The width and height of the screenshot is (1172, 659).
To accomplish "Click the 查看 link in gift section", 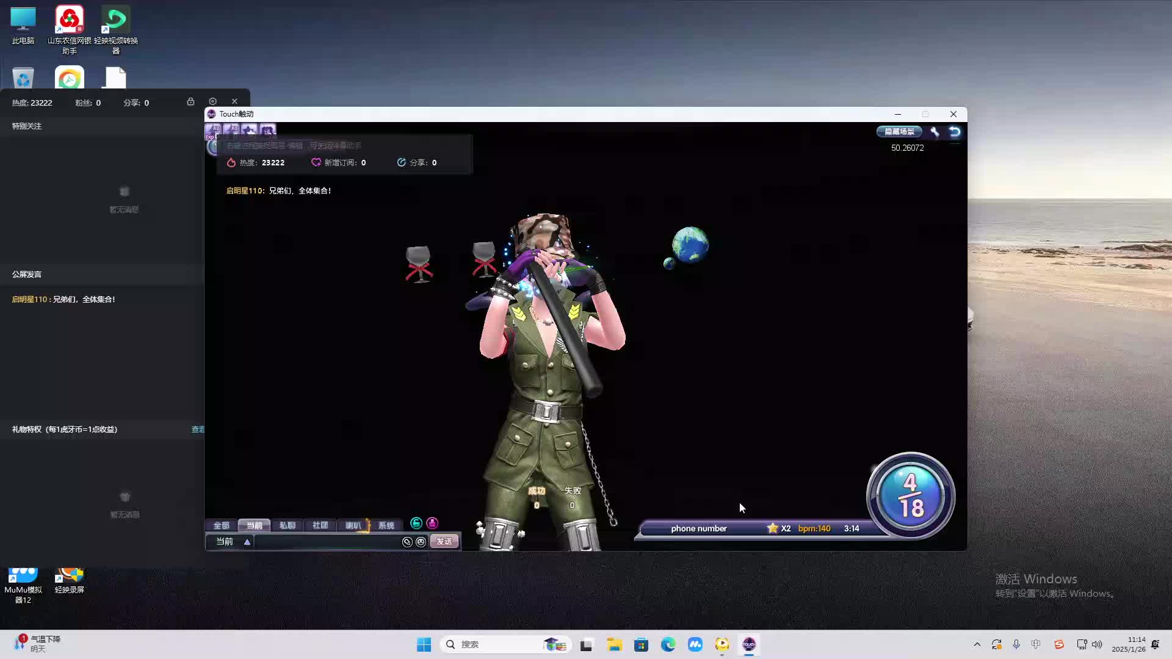I will 198,430.
